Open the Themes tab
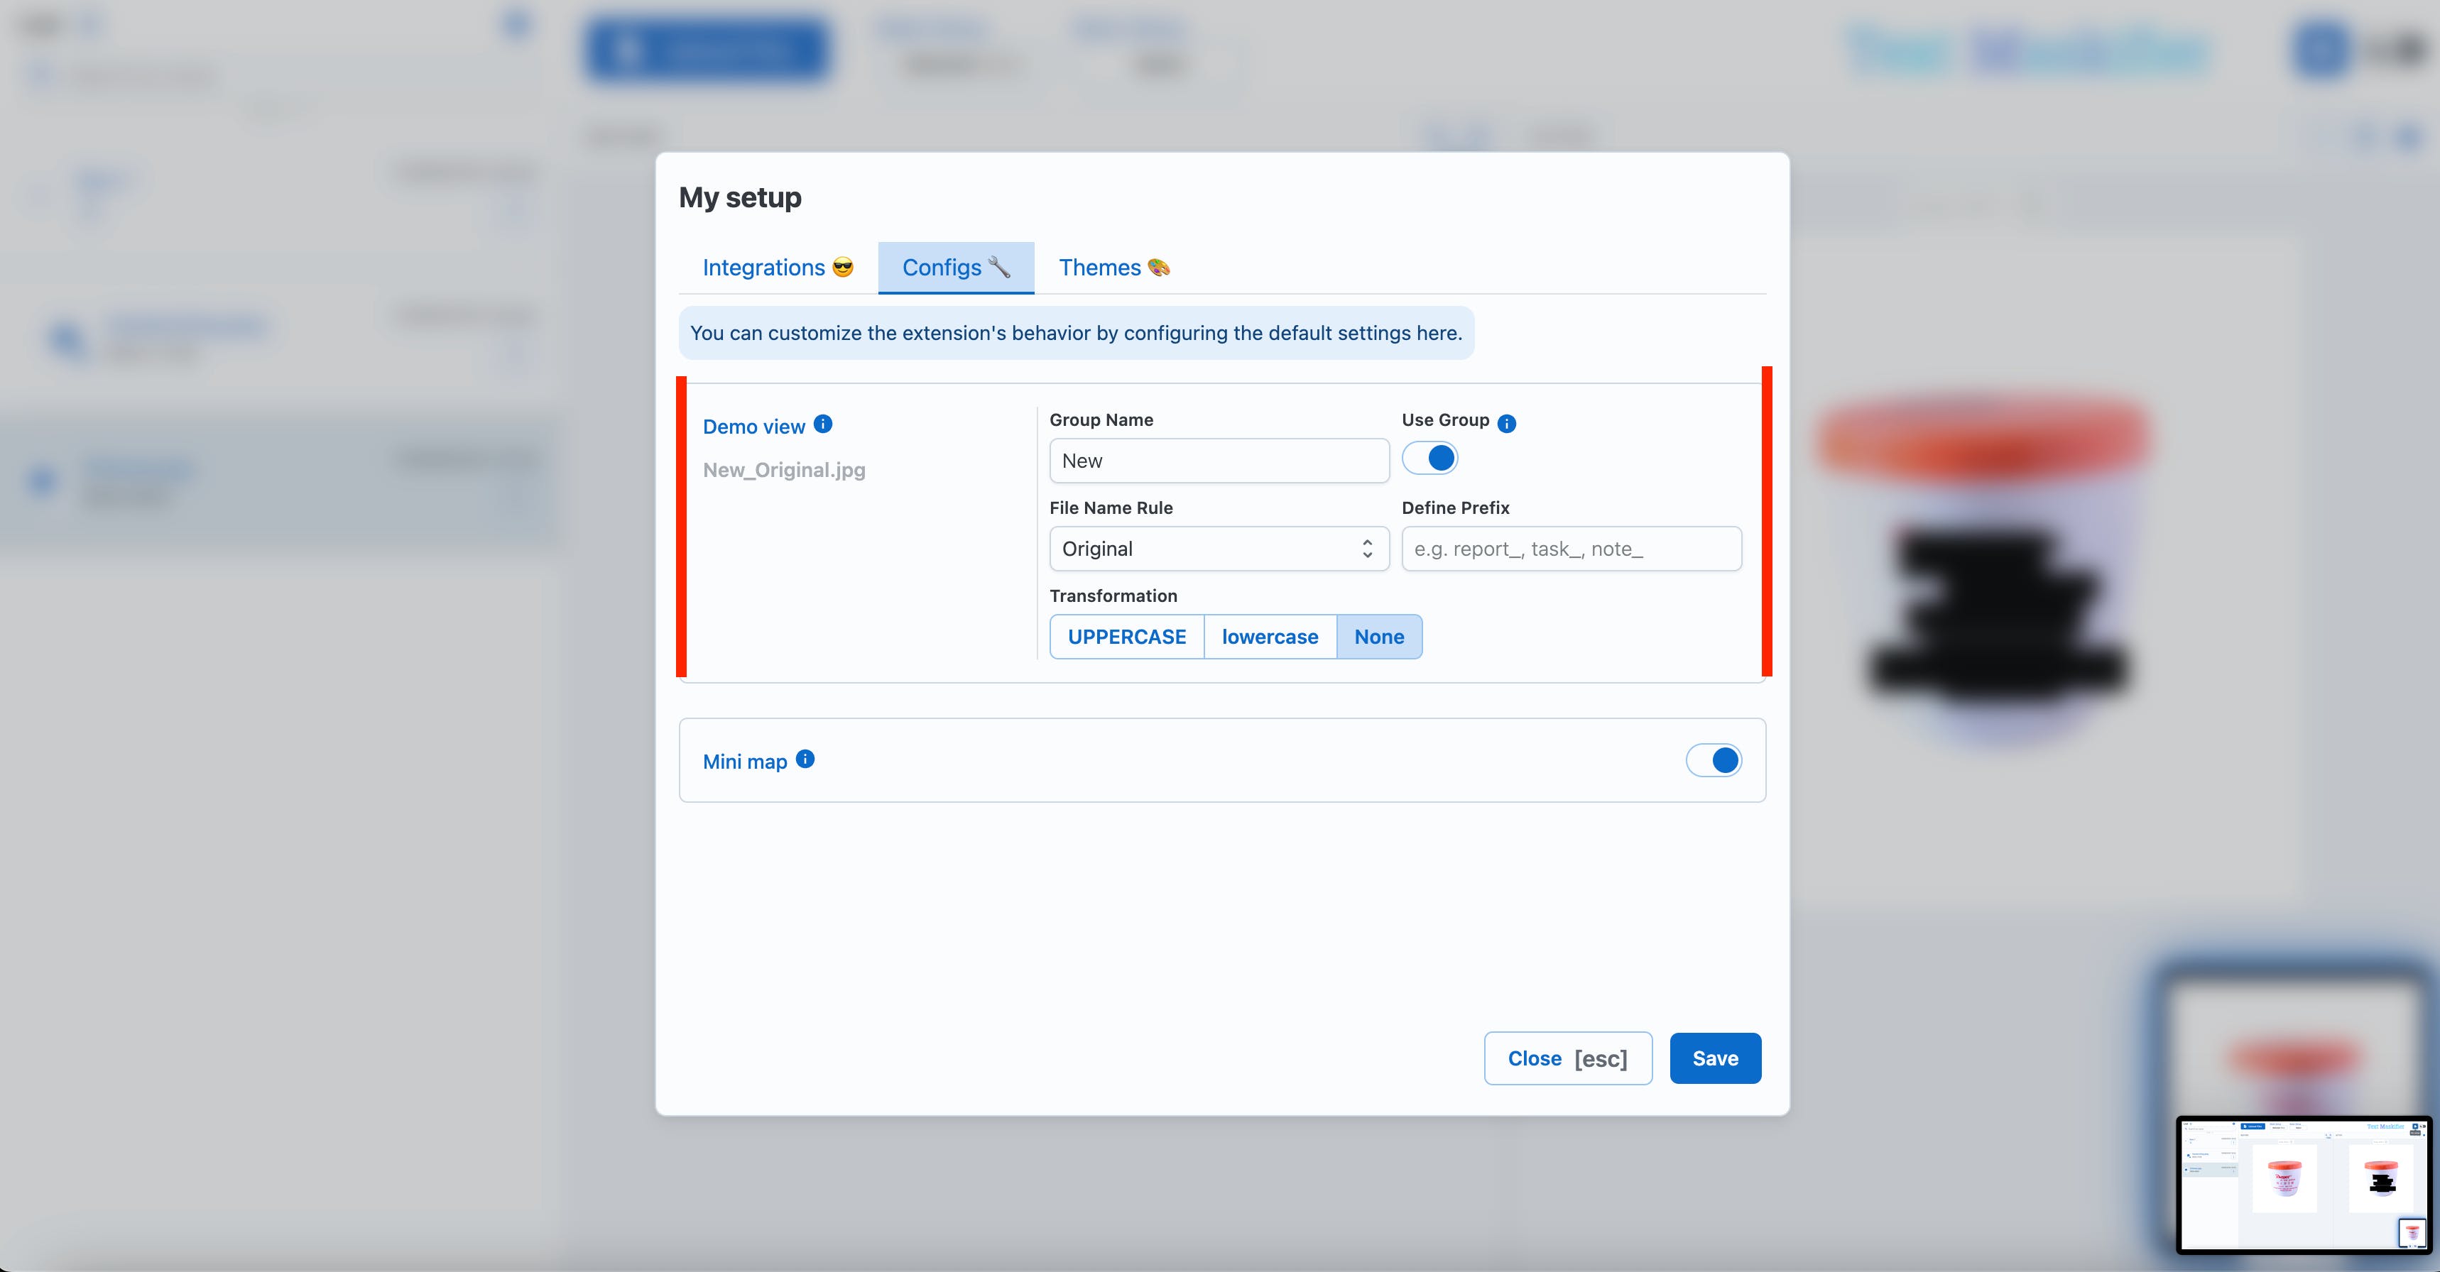2440x1272 pixels. click(x=1113, y=268)
